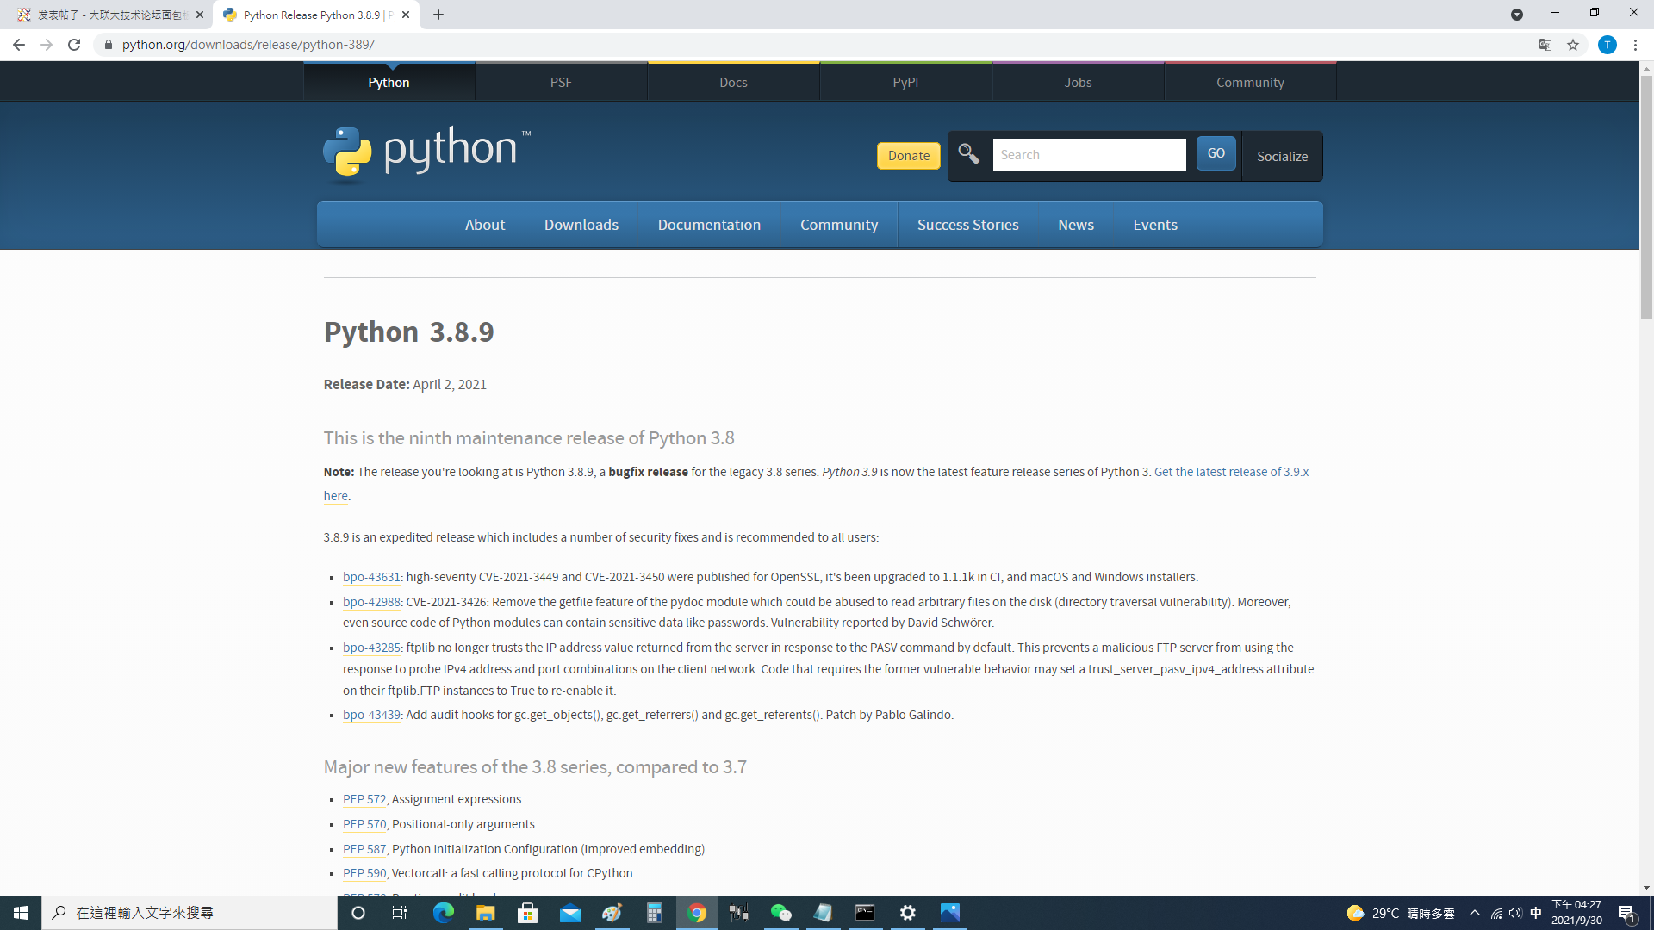Select the Docs top navigation tab
This screenshot has width=1654, height=930.
click(733, 82)
